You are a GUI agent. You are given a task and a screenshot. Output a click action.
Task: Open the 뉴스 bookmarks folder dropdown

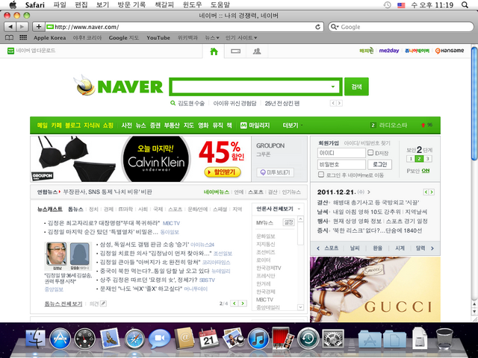(x=212, y=38)
